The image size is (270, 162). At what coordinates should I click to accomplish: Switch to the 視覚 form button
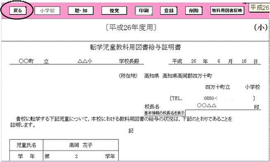coord(114,11)
